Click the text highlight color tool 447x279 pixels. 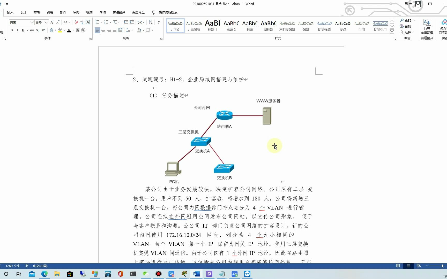tap(60, 30)
